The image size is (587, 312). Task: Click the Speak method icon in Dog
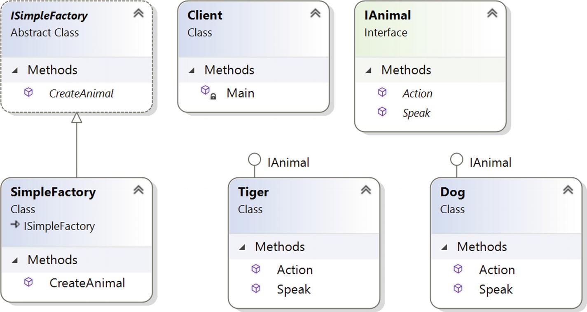coord(458,288)
